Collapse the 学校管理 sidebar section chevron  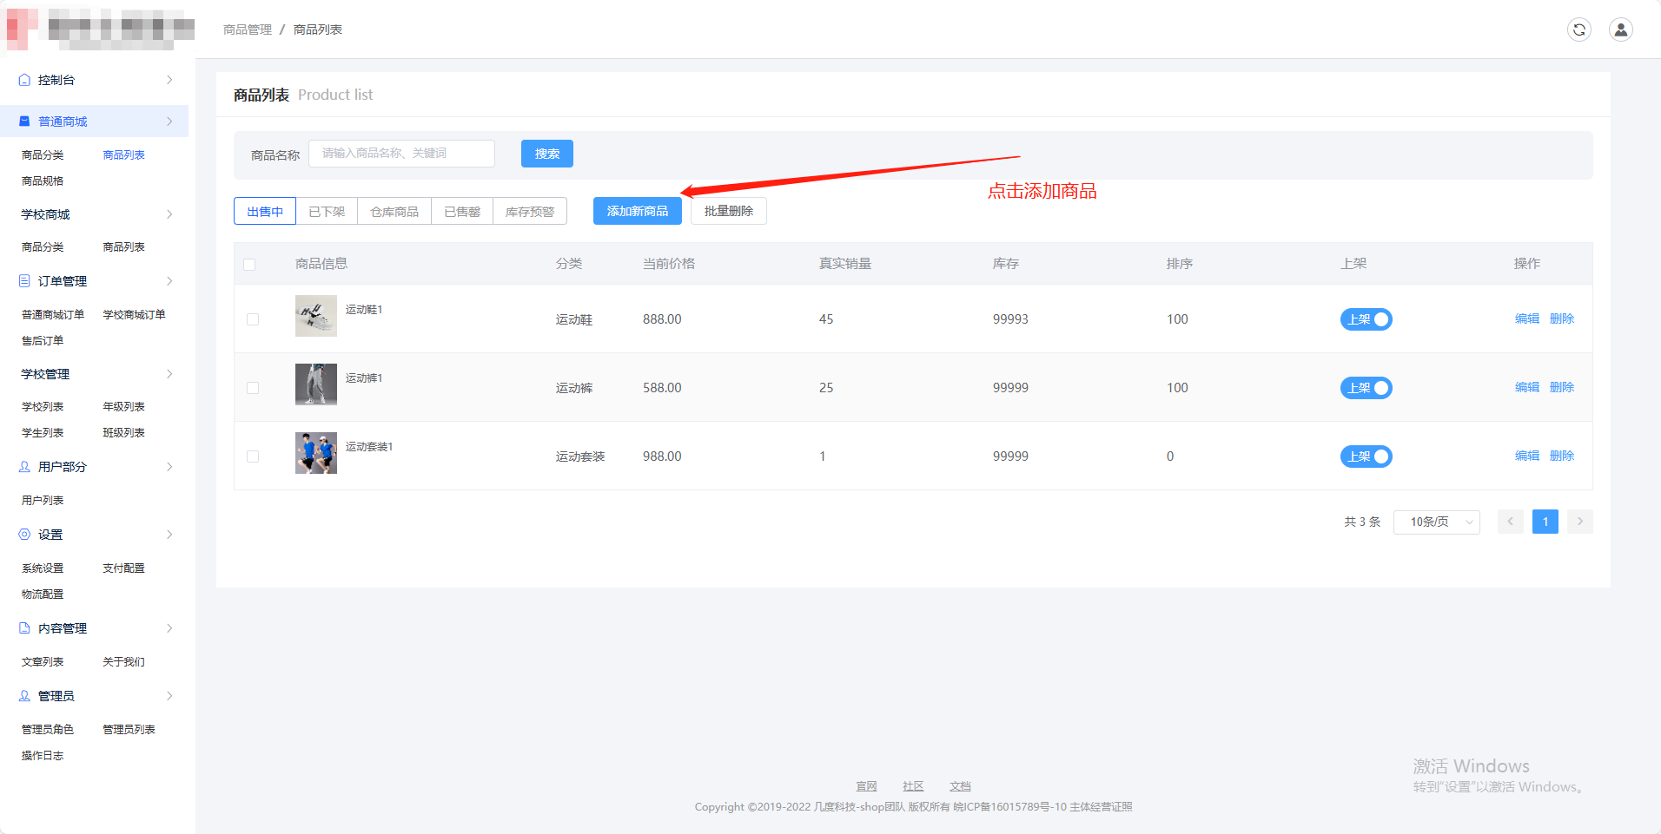pos(169,374)
